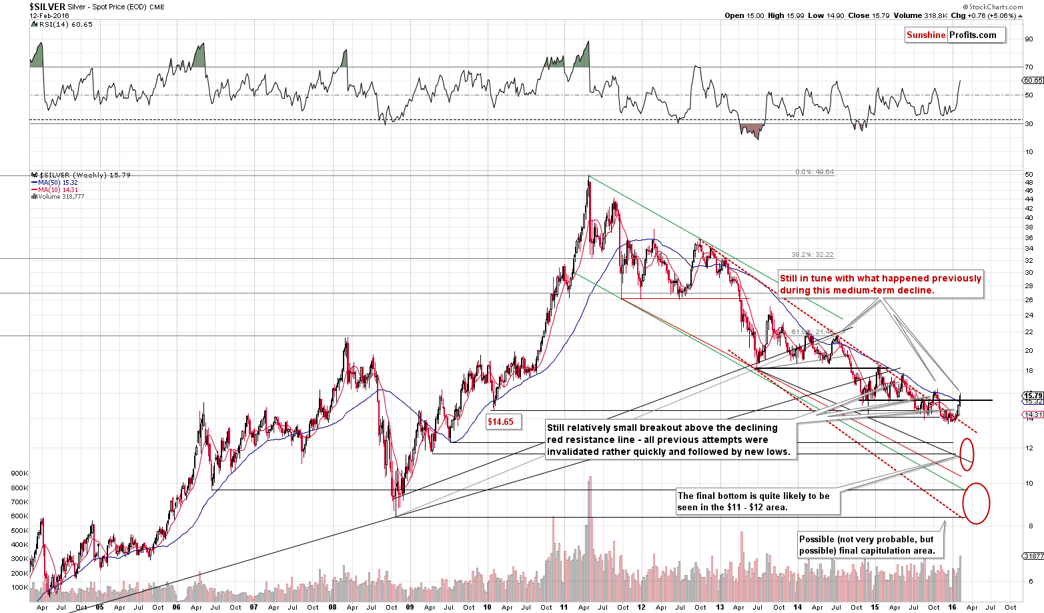Click the '61.8%: 21.46' Fibonacci label

pyautogui.click(x=813, y=332)
